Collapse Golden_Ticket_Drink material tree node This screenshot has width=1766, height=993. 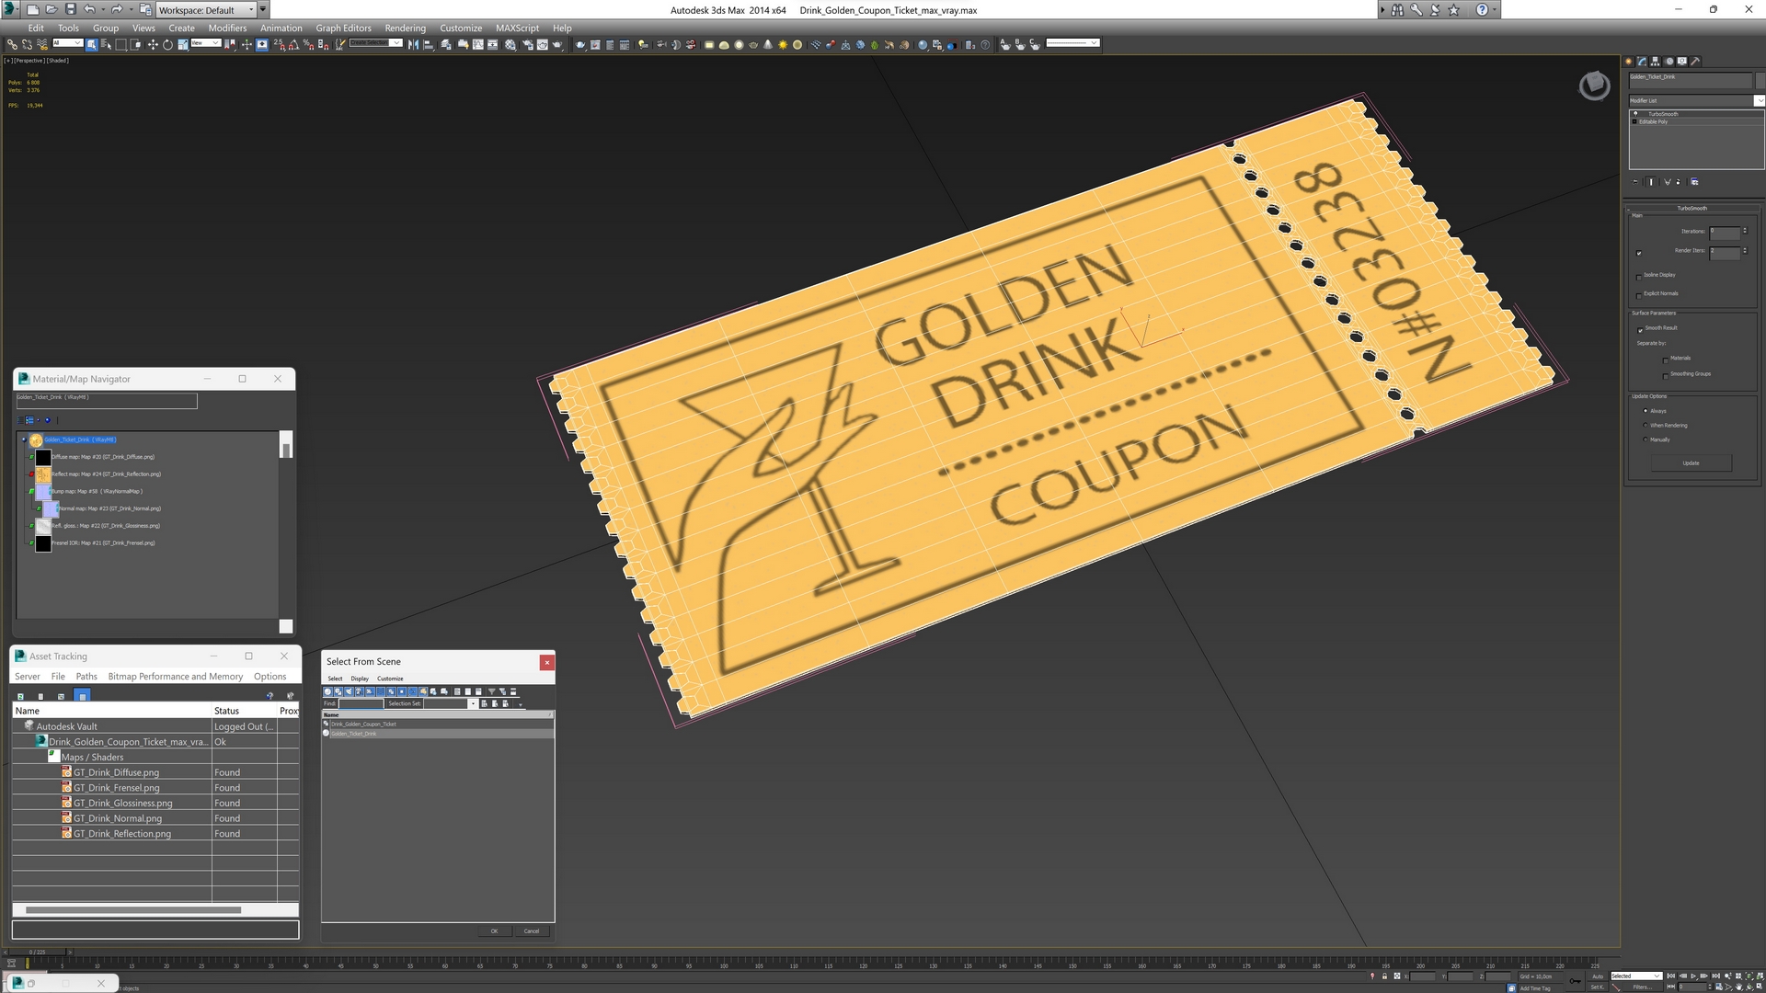point(24,439)
